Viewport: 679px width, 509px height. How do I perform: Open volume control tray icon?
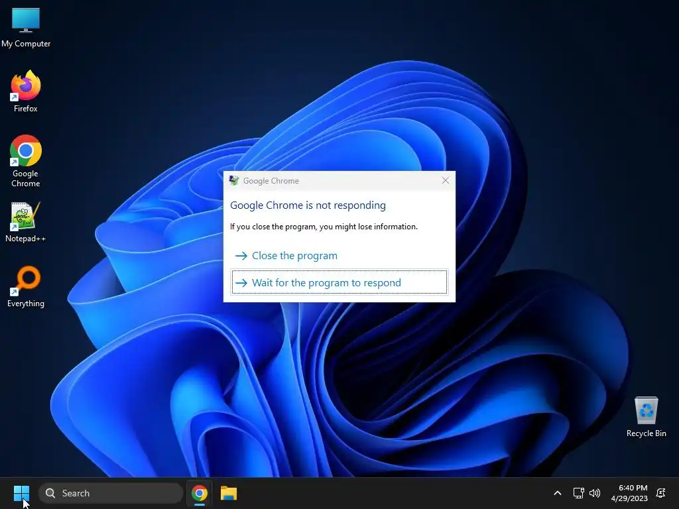tap(595, 493)
